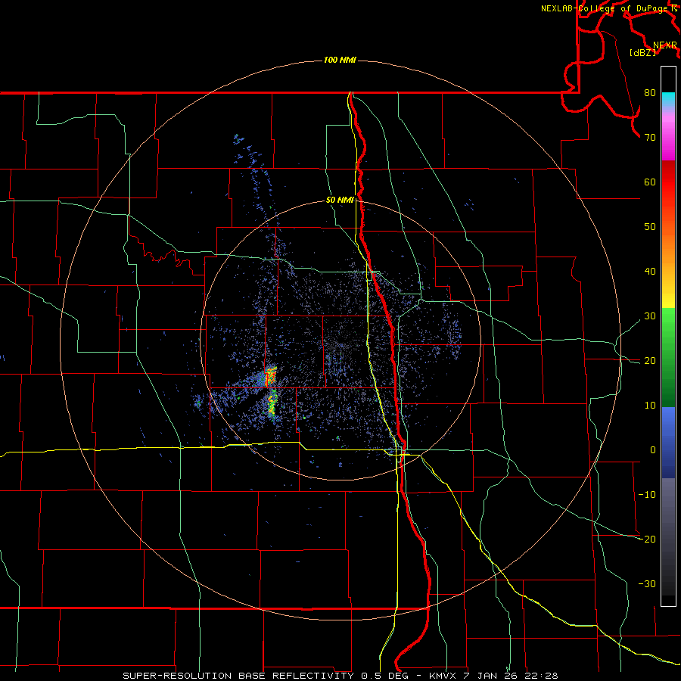This screenshot has width=681, height=681.
Task: Click the 20 dBZ legend value
Action: 650,361
